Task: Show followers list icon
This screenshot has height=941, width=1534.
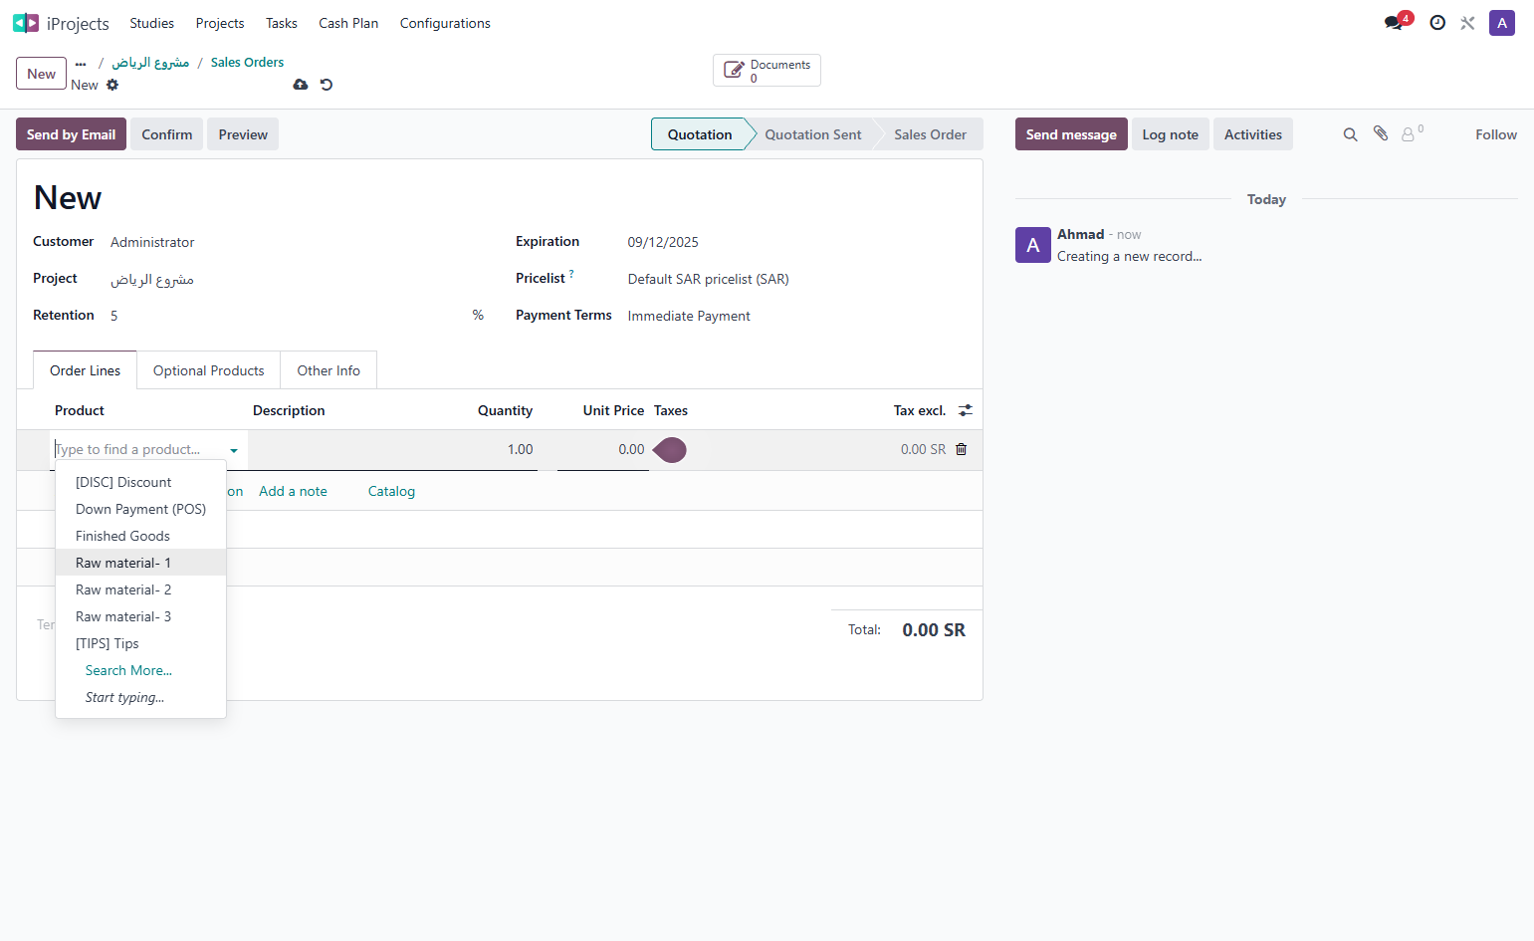Action: 1412,133
